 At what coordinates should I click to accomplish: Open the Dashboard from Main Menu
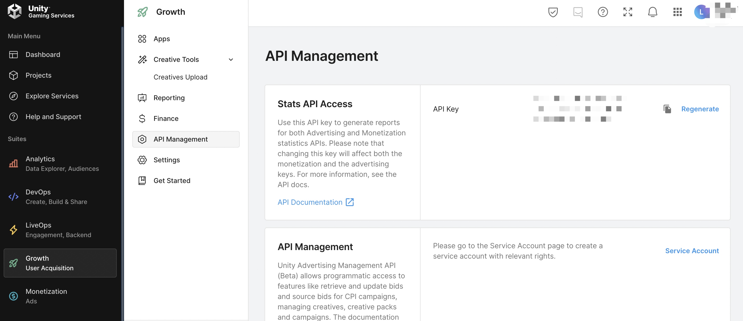43,55
